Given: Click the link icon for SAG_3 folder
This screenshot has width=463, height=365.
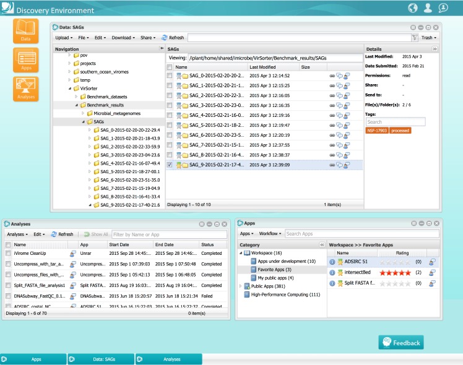Looking at the screenshot, I should pyautogui.click(x=332, y=106).
